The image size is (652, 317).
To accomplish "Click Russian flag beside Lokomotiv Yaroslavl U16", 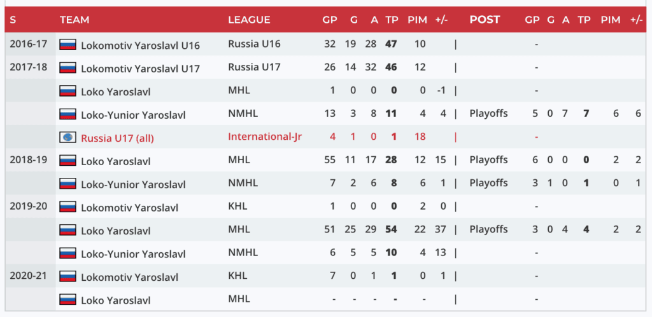I will click(x=67, y=44).
